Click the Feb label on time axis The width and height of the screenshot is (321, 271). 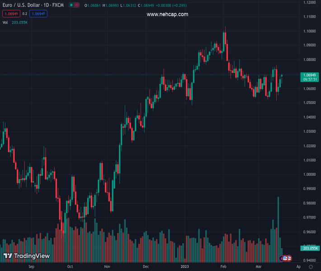point(223,267)
